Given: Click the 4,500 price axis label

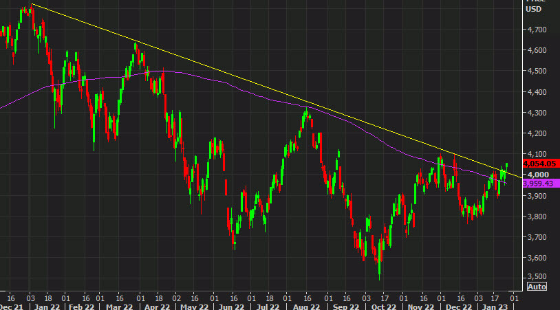Looking at the screenshot, I should (536, 71).
